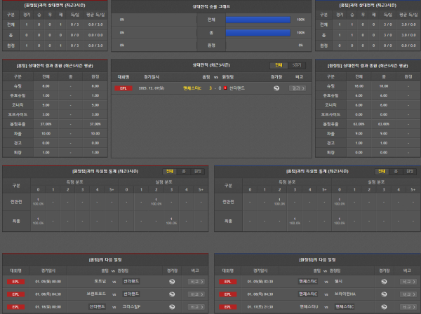Click stadium icon in 맨체스터C vs 첼시 row
This screenshot has height=314, width=421.
[x=383, y=281]
